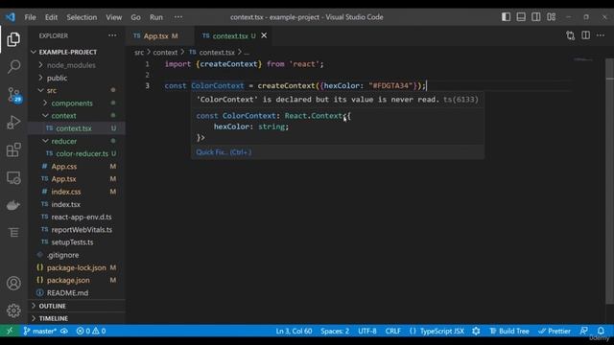The width and height of the screenshot is (614, 345).
Task: Open the Search view in activity bar
Action: (13, 66)
